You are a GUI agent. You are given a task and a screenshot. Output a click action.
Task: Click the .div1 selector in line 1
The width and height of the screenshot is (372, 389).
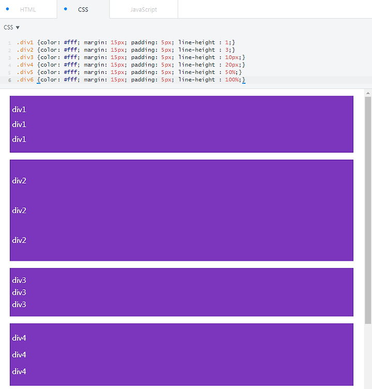click(25, 42)
